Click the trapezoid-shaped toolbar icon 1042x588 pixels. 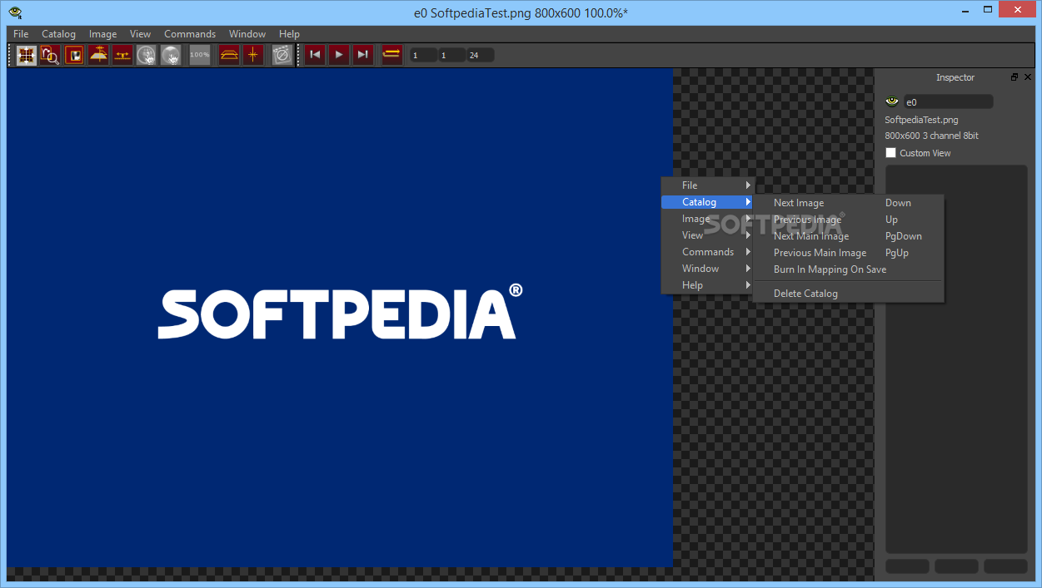(229, 55)
